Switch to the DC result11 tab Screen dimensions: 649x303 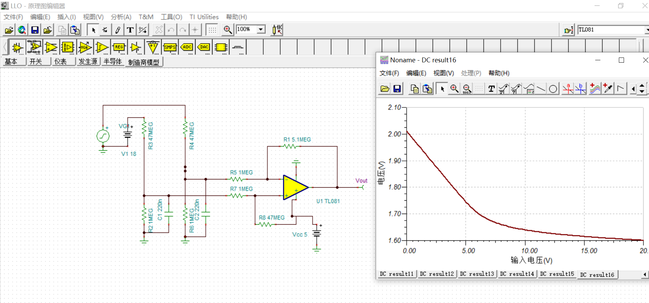pos(397,274)
